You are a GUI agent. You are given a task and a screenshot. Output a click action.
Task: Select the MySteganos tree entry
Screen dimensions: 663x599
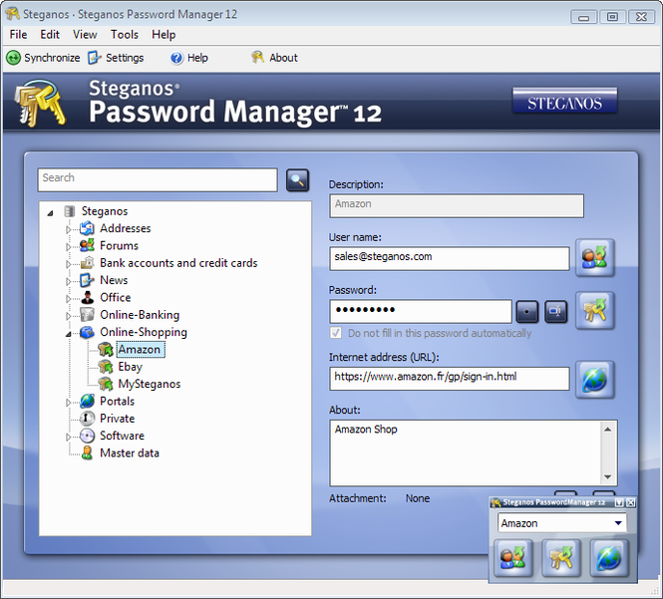pyautogui.click(x=149, y=384)
